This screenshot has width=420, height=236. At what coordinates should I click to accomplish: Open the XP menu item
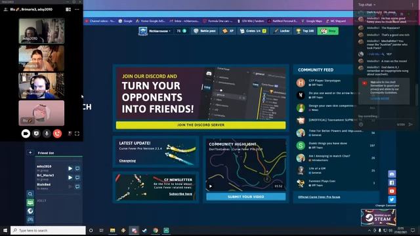[228, 31]
